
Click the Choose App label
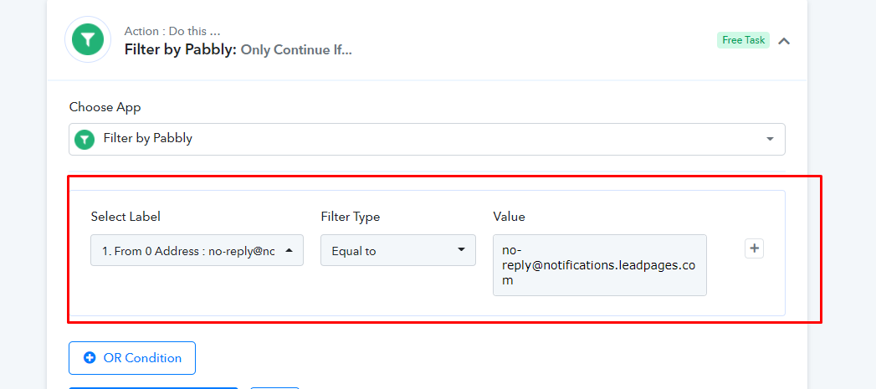click(105, 107)
